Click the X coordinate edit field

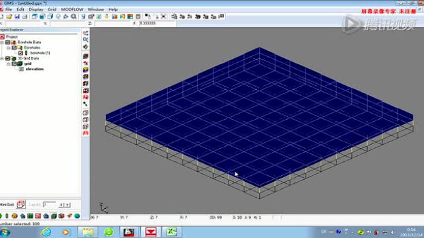(23, 24)
